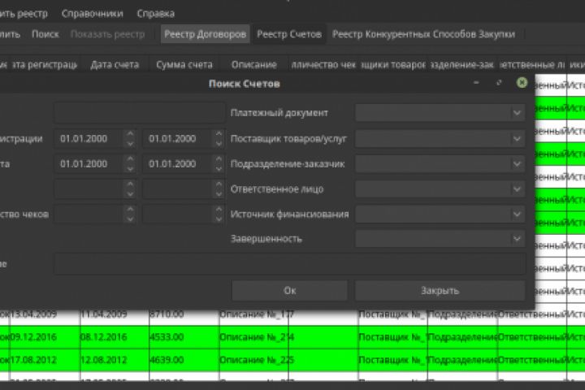Screen dimensions: 585x390
Task: Select cell 4533.00 in table
Action: tap(184, 337)
